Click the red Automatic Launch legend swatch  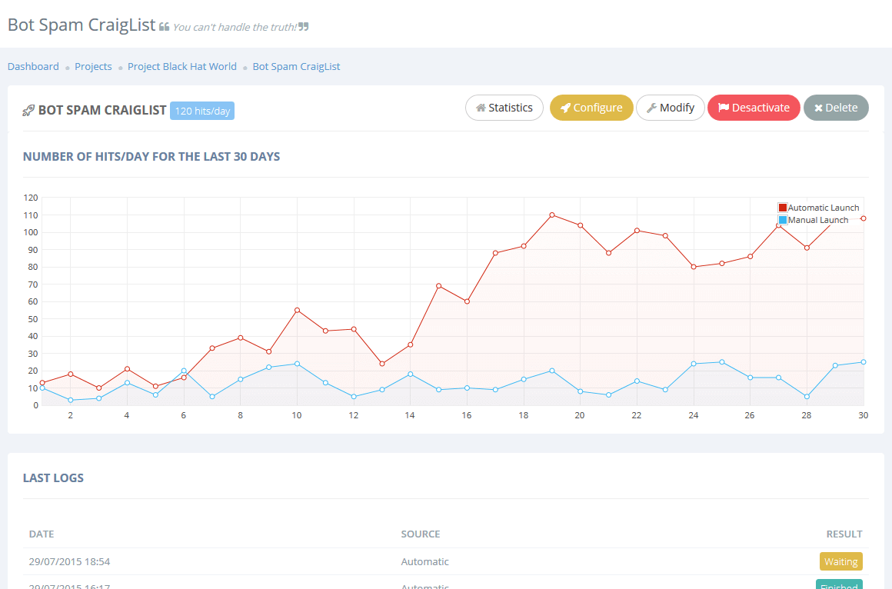[782, 208]
